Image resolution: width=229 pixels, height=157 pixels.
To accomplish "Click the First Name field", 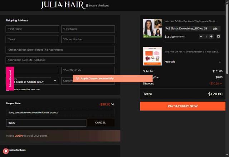I will [33, 29].
